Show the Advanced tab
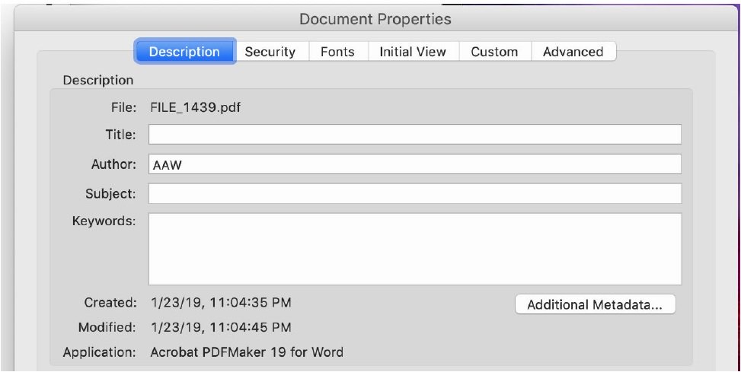This screenshot has height=372, width=741. coord(573,52)
